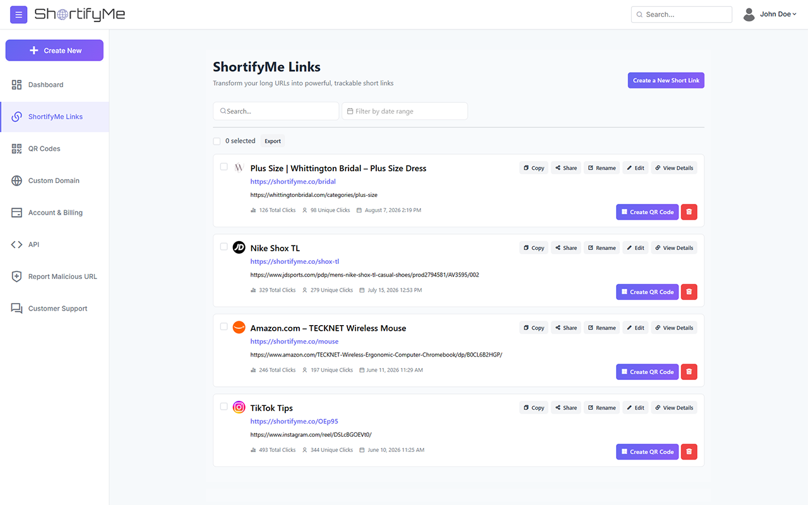Select the Nike Shox TL checkbox
The image size is (808, 505).
224,247
